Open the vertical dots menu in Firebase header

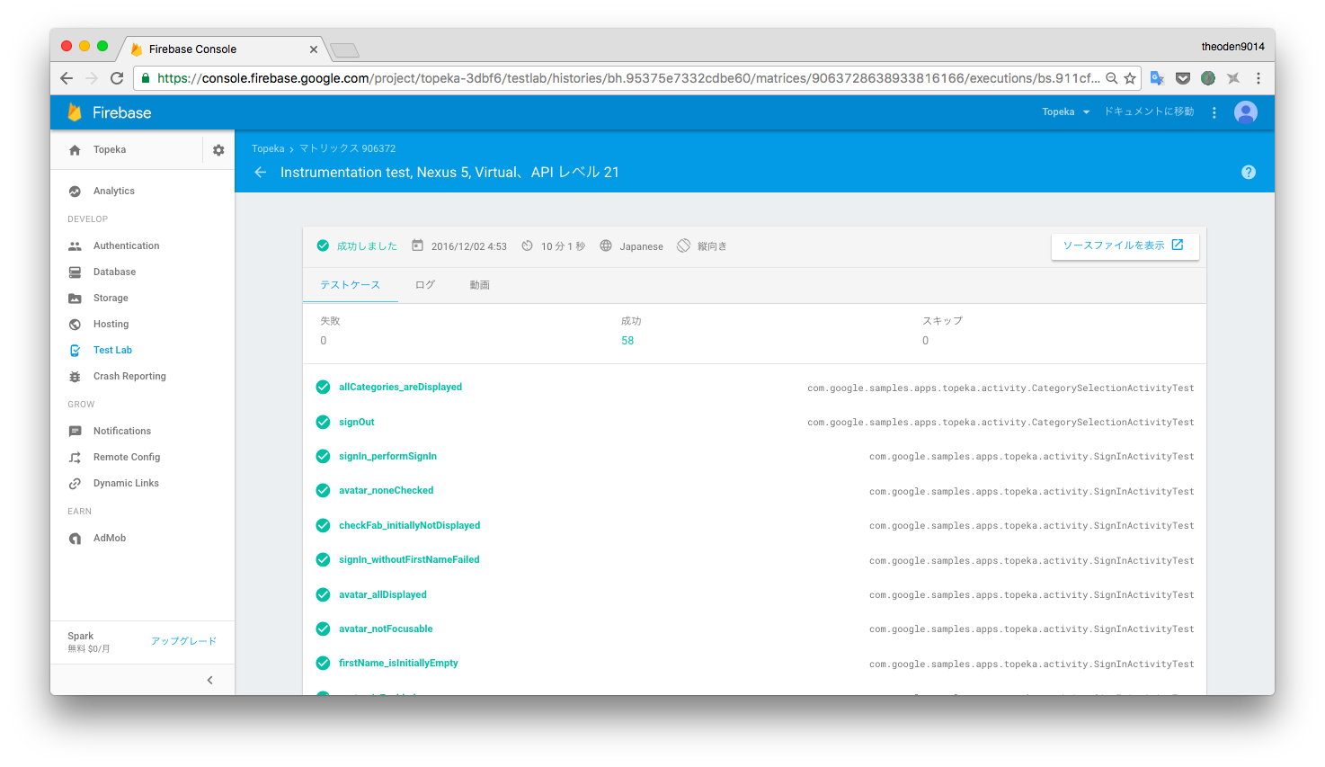click(1214, 112)
